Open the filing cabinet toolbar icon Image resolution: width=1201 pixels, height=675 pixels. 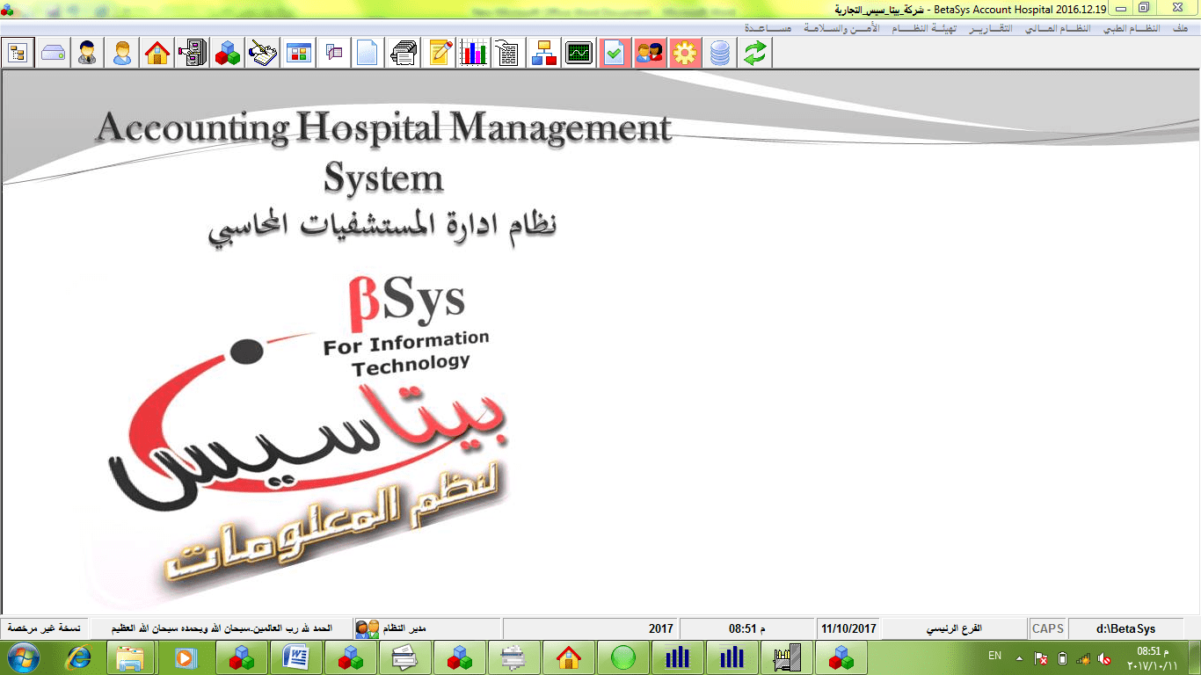coord(193,53)
